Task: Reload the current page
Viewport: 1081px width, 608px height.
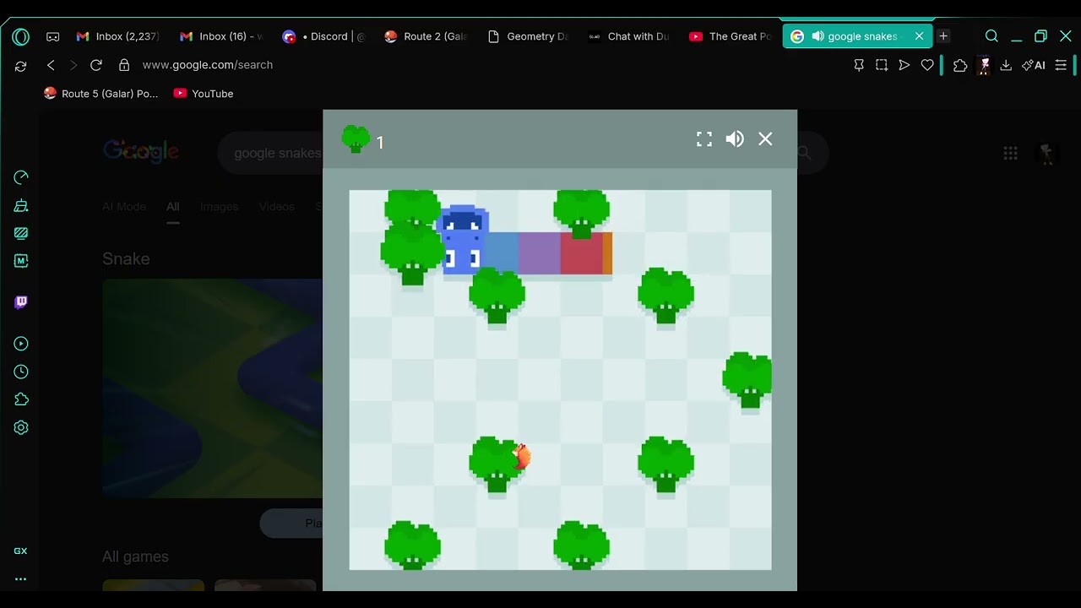Action: tap(96, 65)
